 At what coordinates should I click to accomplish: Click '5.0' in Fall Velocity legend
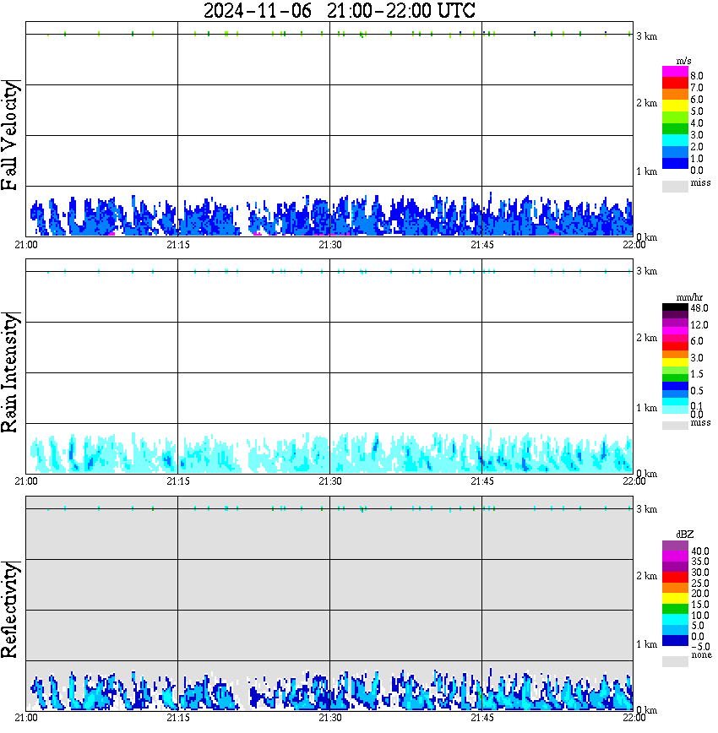pyautogui.click(x=697, y=111)
